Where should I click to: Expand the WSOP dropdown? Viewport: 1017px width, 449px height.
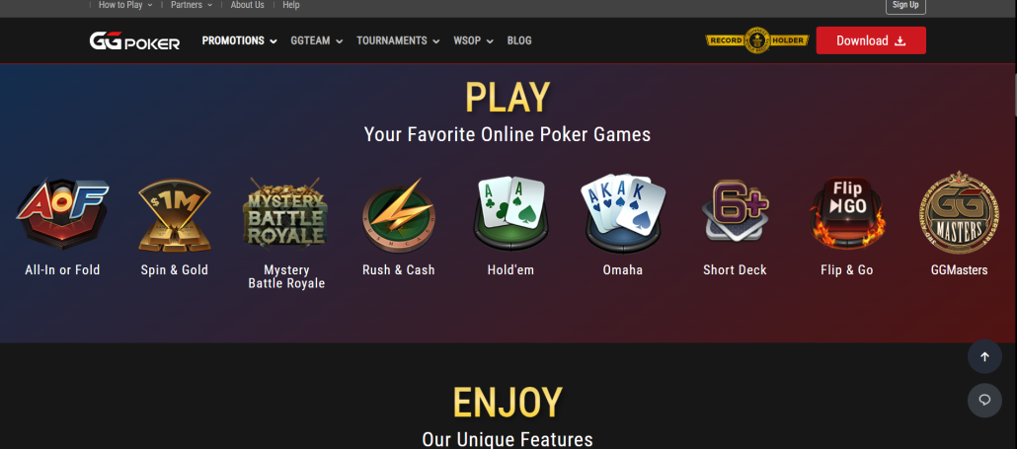[x=474, y=40]
